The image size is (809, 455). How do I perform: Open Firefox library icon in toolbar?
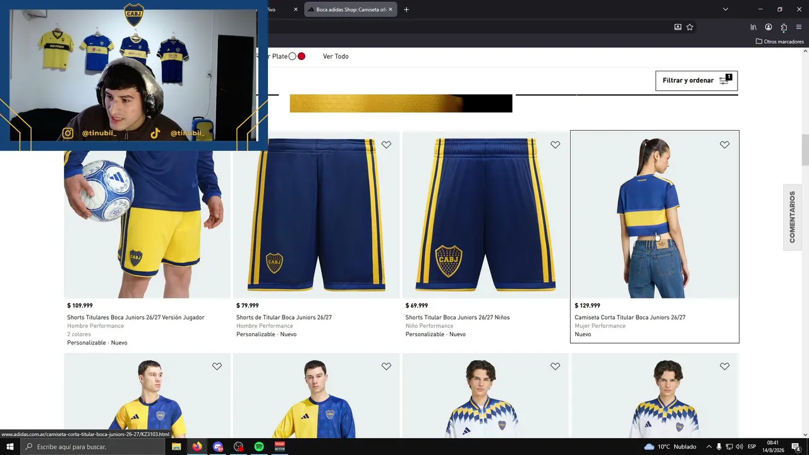(x=753, y=27)
